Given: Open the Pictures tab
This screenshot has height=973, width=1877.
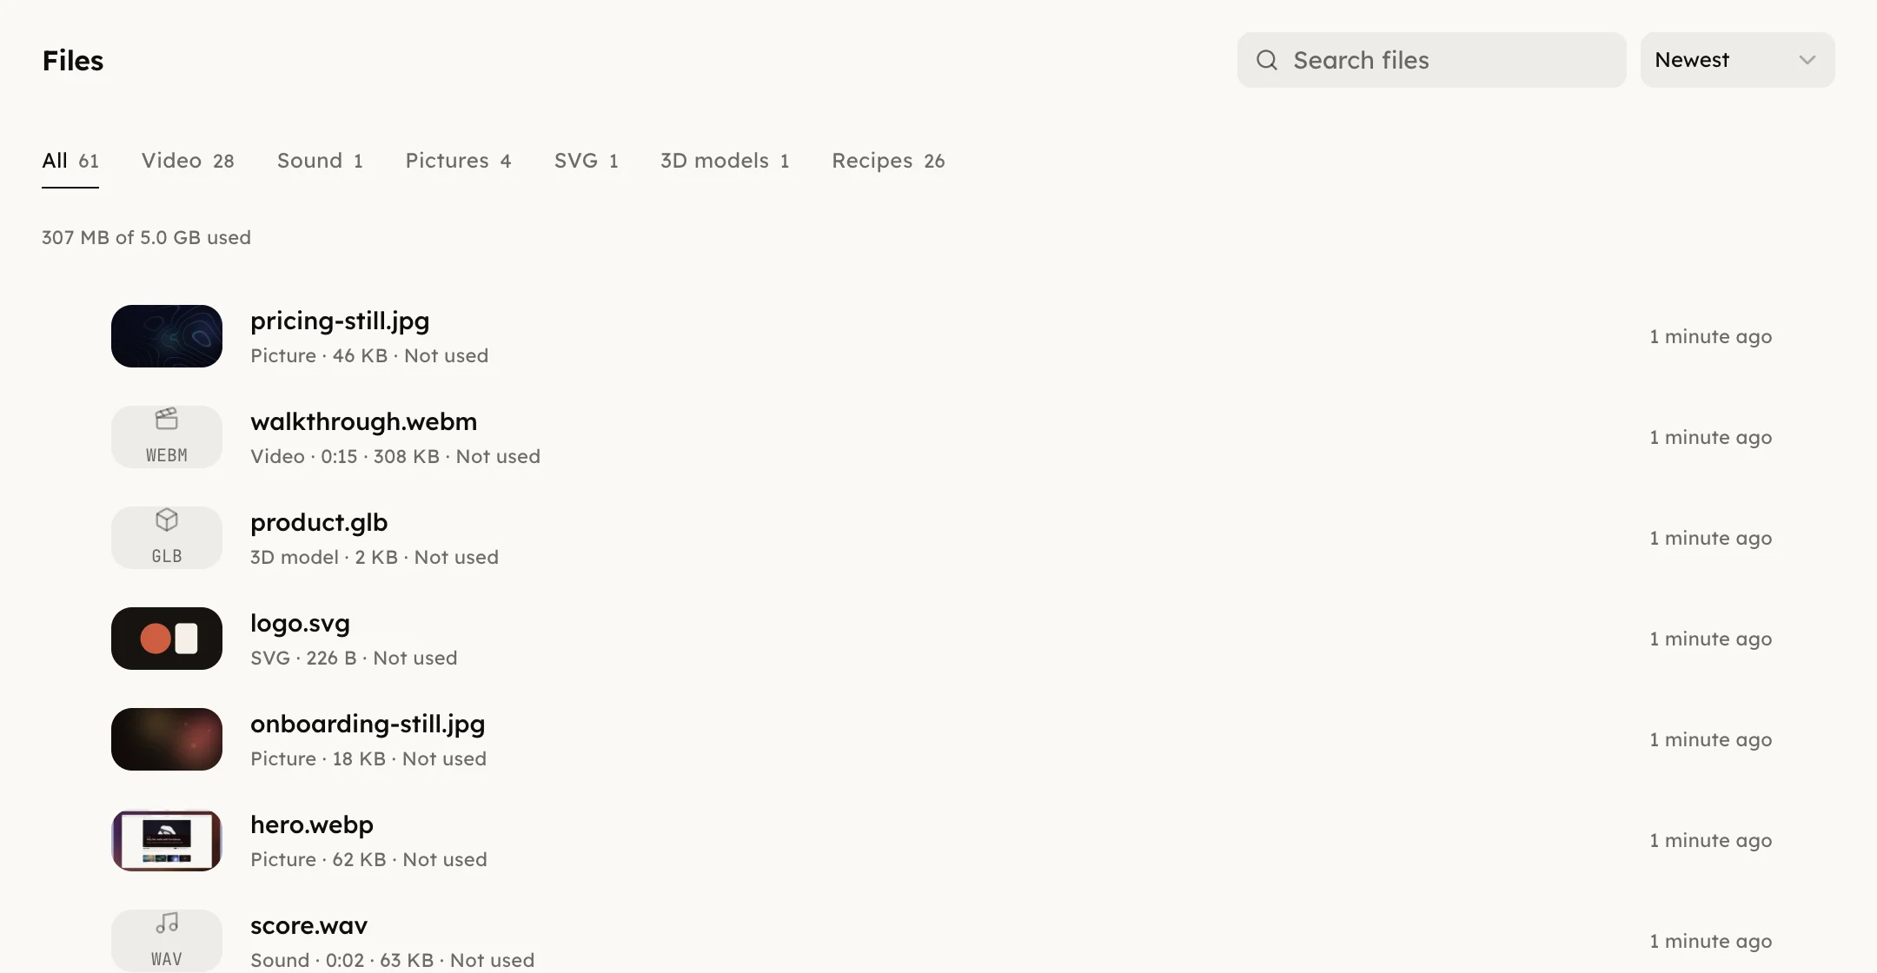Looking at the screenshot, I should tap(458, 161).
